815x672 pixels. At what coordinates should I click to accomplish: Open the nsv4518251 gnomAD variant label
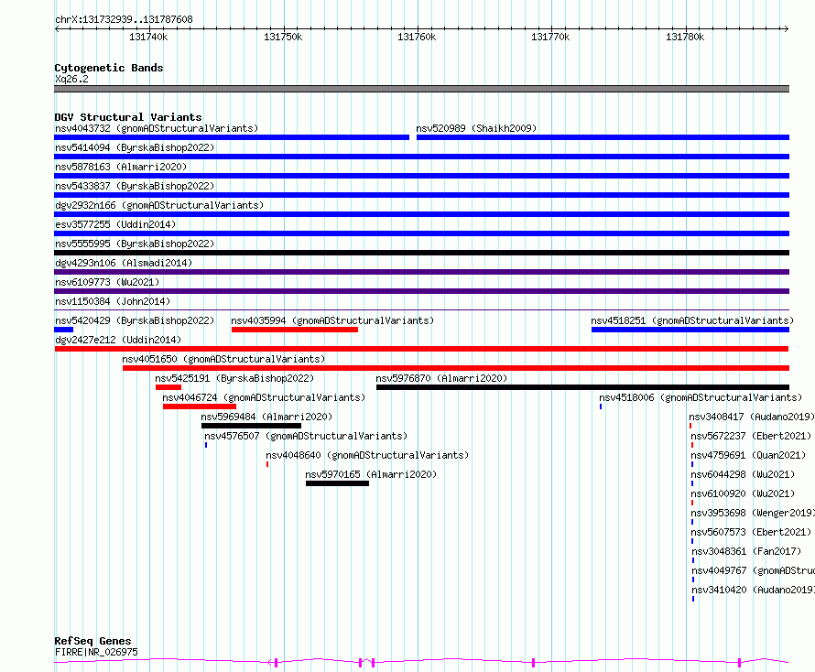(692, 320)
